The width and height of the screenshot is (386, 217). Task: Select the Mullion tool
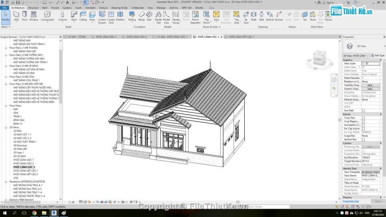(120, 16)
